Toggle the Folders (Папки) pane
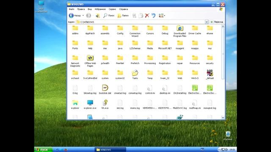This screenshot has height=152, width=271. click(x=123, y=16)
